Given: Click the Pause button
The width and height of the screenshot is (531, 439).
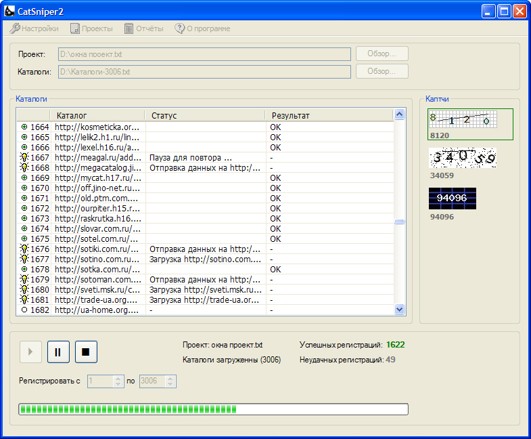Looking at the screenshot, I should click(57, 352).
